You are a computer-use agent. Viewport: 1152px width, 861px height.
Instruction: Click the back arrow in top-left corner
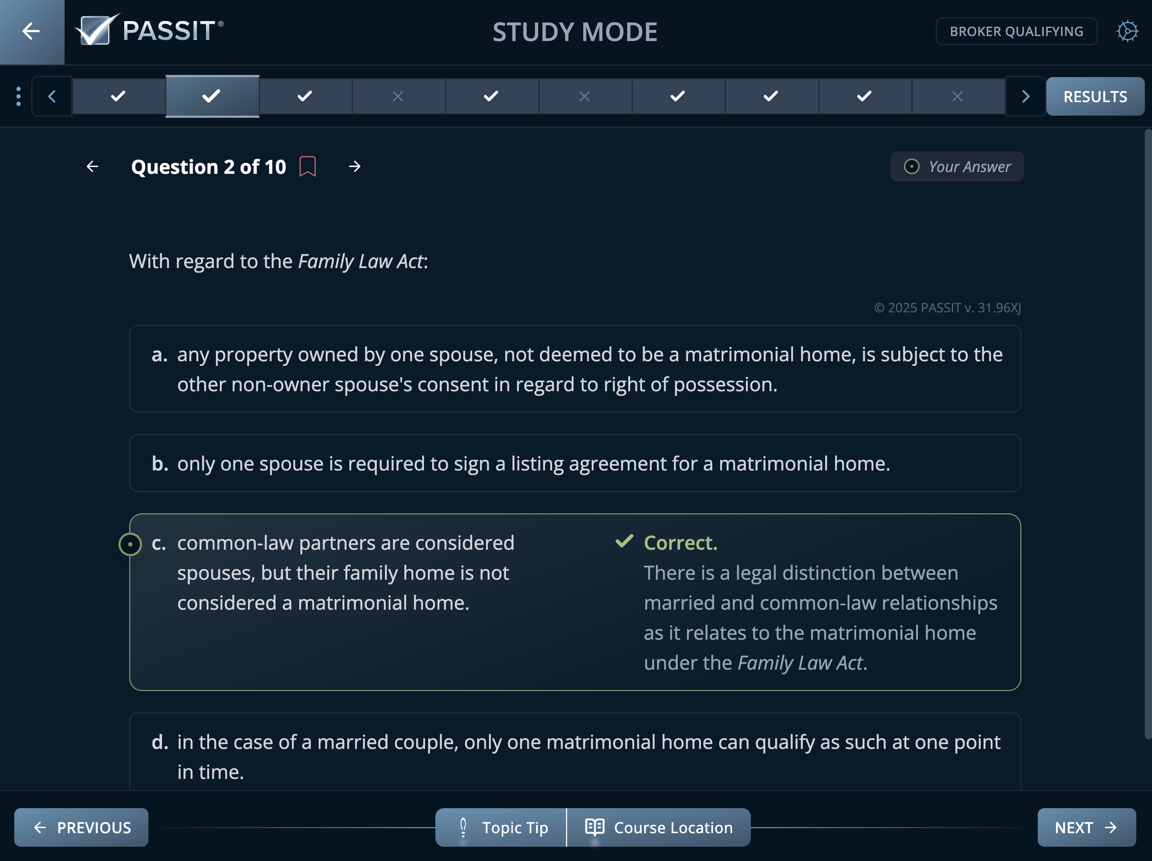[31, 31]
